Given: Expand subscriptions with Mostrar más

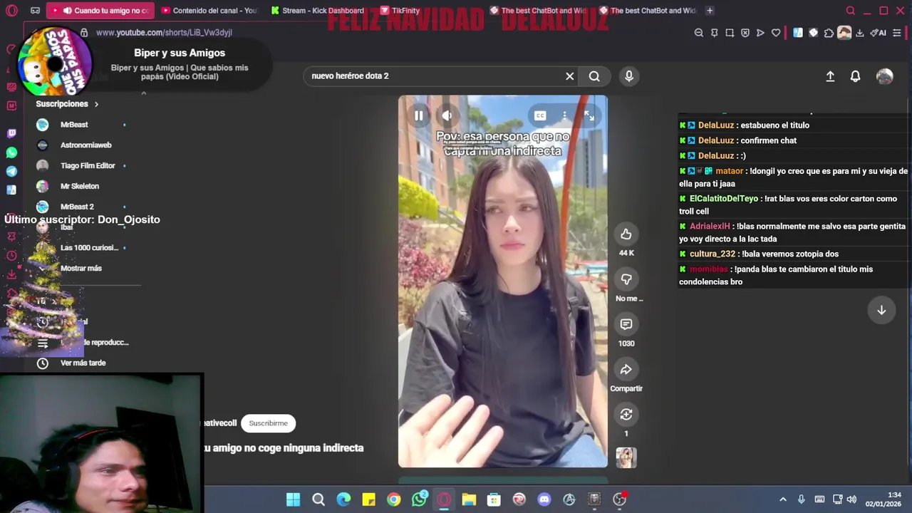Looking at the screenshot, I should (81, 269).
